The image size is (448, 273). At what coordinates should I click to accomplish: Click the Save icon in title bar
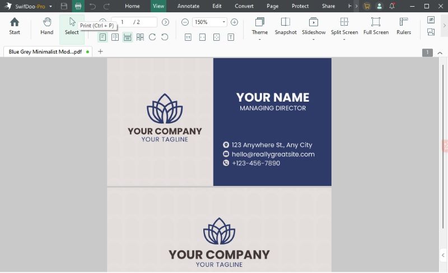[x=64, y=6]
